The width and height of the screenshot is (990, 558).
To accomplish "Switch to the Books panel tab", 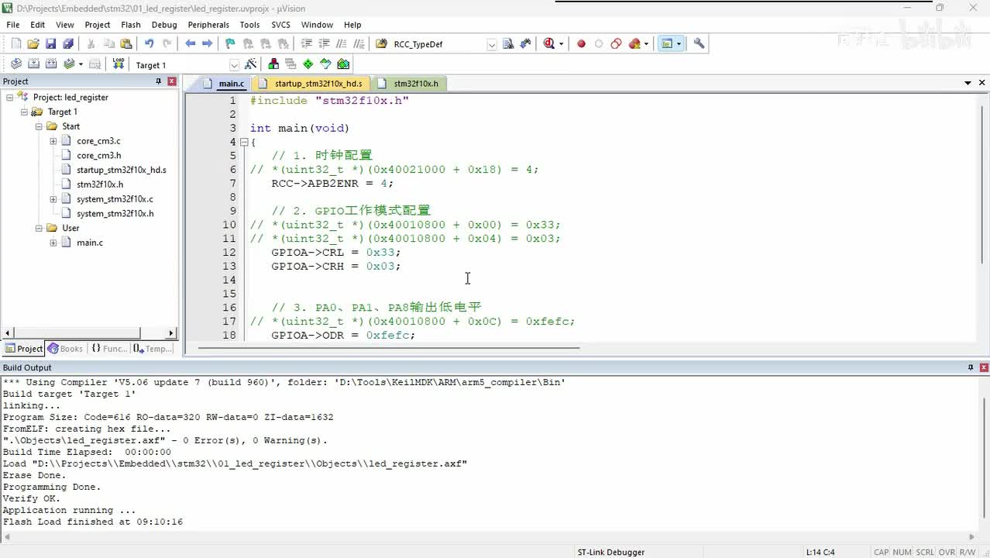I will (x=65, y=349).
